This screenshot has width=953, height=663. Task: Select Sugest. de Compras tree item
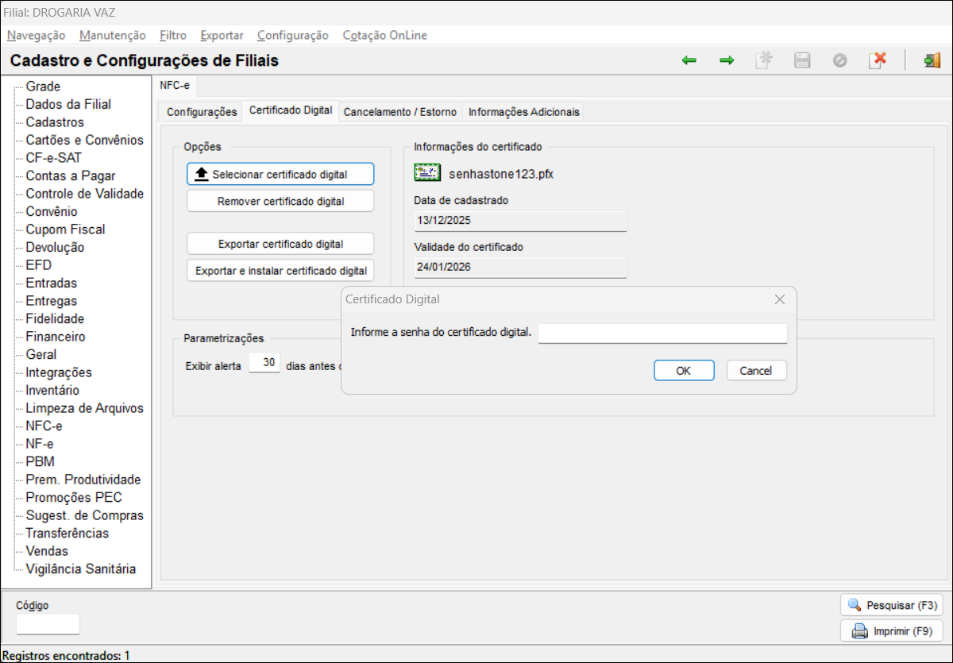[x=84, y=515]
